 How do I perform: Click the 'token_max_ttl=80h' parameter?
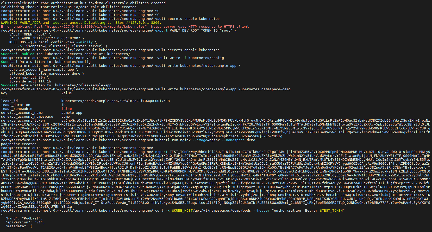(x=27, y=77)
